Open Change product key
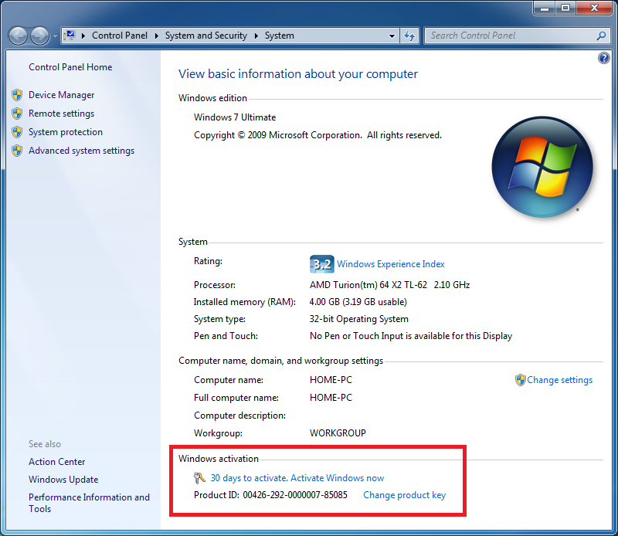The height and width of the screenshot is (536, 618). tap(404, 495)
